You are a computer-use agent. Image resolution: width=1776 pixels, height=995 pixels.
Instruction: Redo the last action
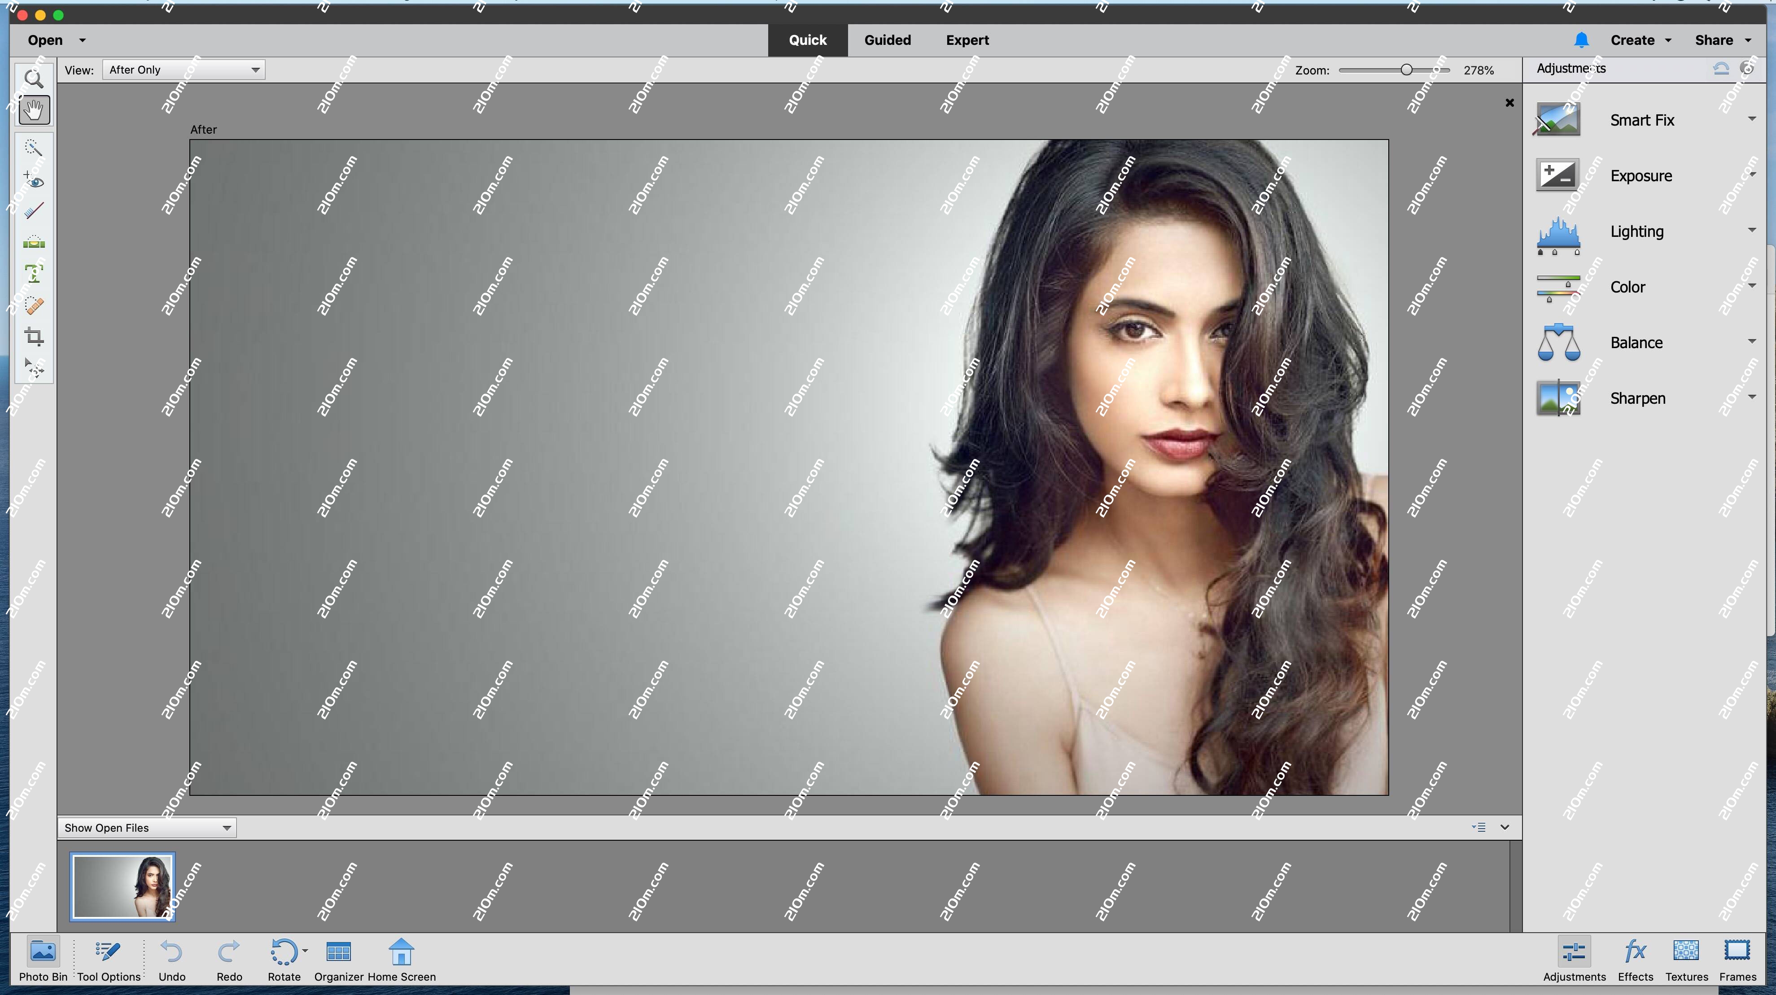coord(229,959)
